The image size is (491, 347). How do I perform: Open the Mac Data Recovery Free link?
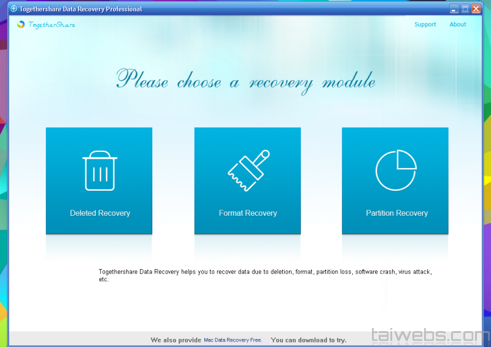[x=233, y=340]
